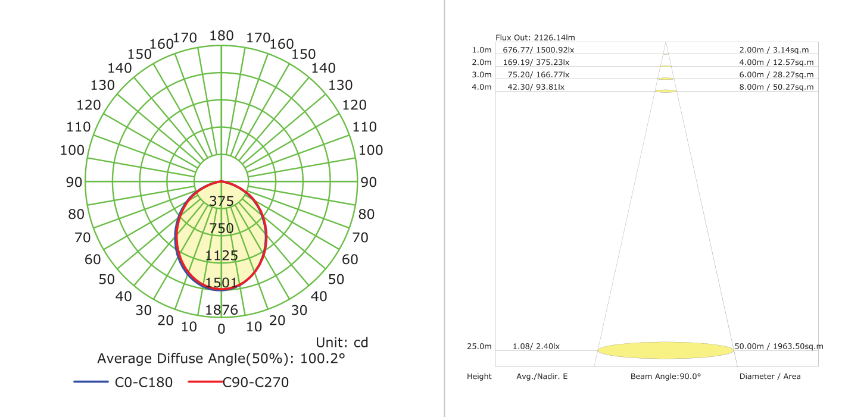This screenshot has width=842, height=417.
Task: Click the 4.00m / 12.57sq.m value
Action: coord(776,62)
